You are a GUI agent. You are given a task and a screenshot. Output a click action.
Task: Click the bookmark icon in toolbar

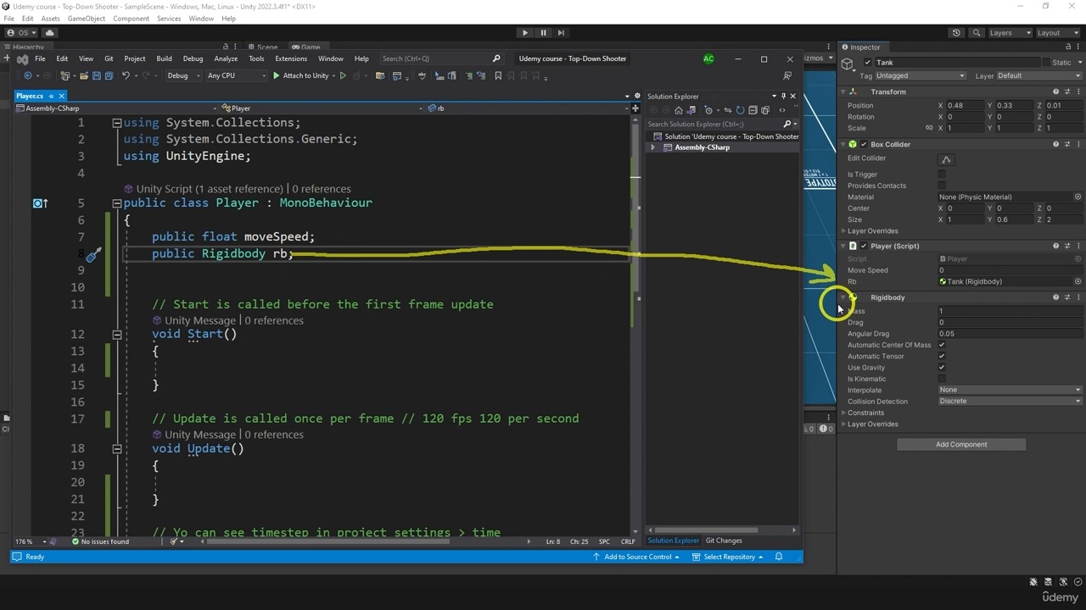(x=498, y=75)
